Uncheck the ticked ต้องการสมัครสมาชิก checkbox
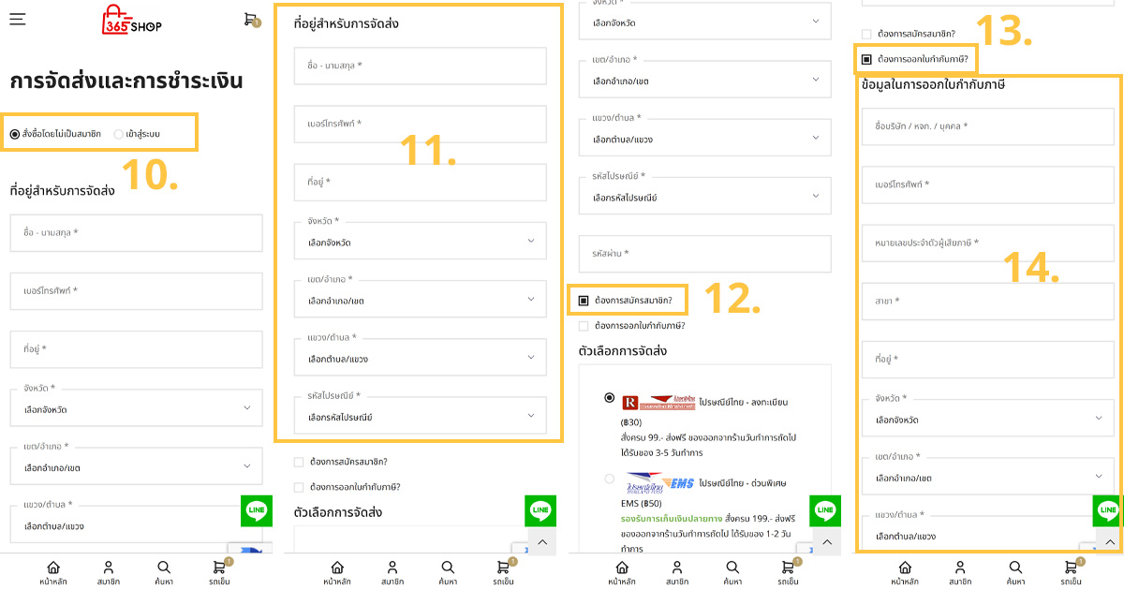Viewport: 1124px width, 590px height. pyautogui.click(x=584, y=301)
